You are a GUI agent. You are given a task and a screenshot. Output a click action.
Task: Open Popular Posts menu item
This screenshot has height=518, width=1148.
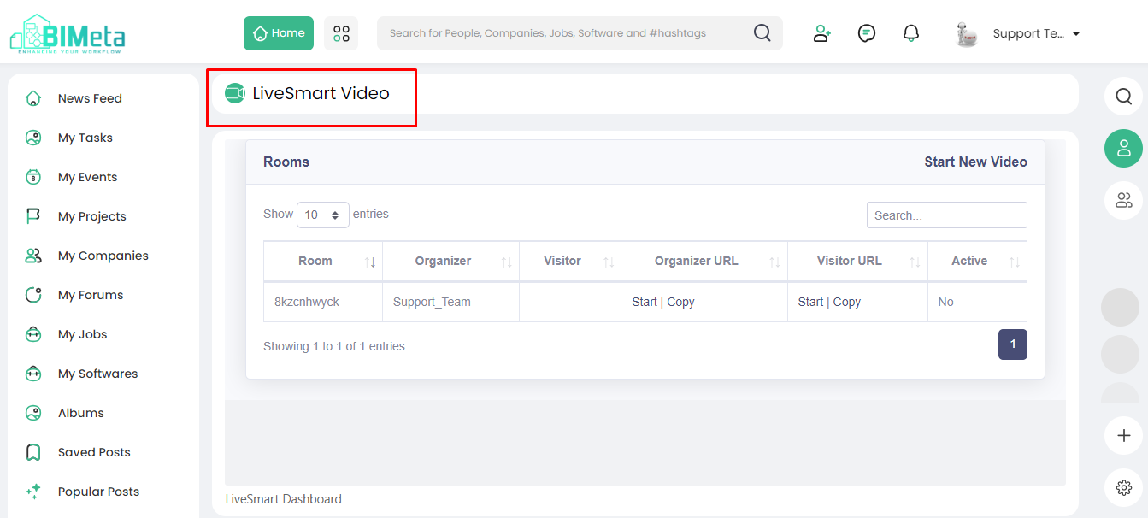(x=98, y=492)
